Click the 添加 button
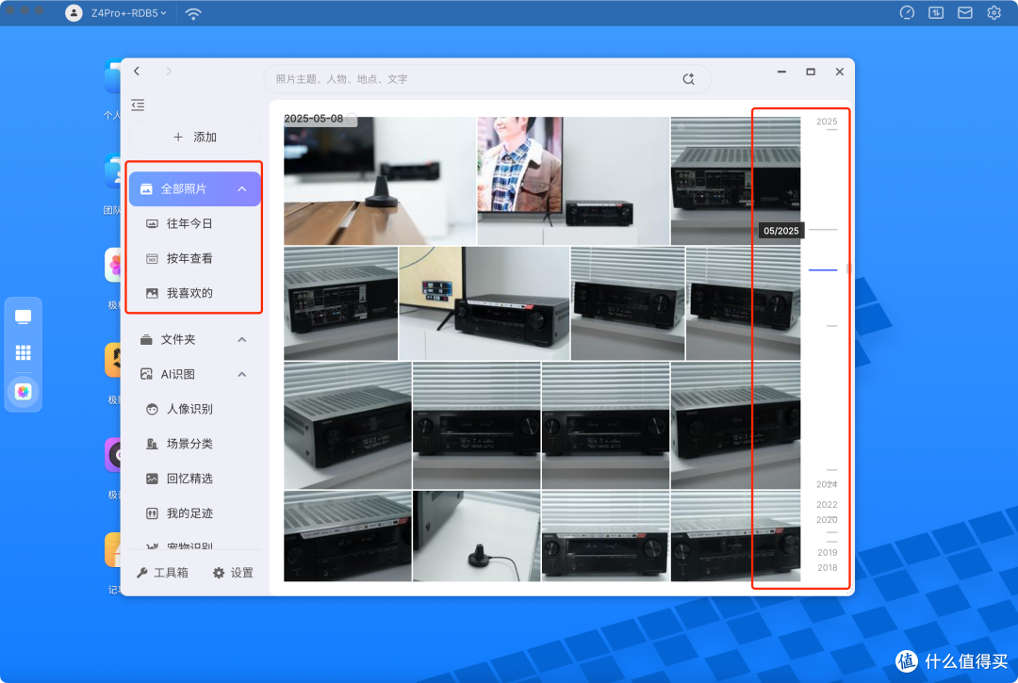 [195, 137]
